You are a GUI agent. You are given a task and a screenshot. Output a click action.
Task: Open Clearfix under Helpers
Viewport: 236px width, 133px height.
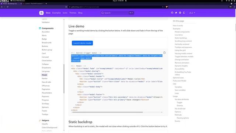click(x=45, y=124)
